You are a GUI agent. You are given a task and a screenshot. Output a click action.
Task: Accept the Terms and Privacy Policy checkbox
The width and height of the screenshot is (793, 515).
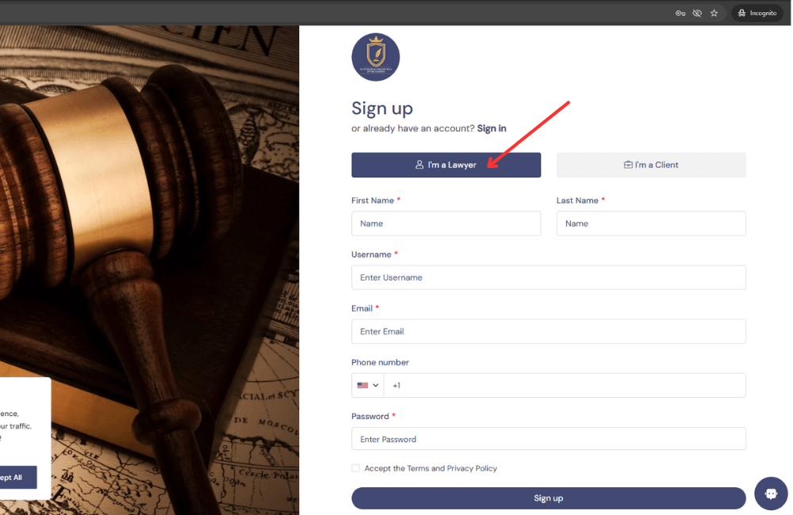click(355, 468)
